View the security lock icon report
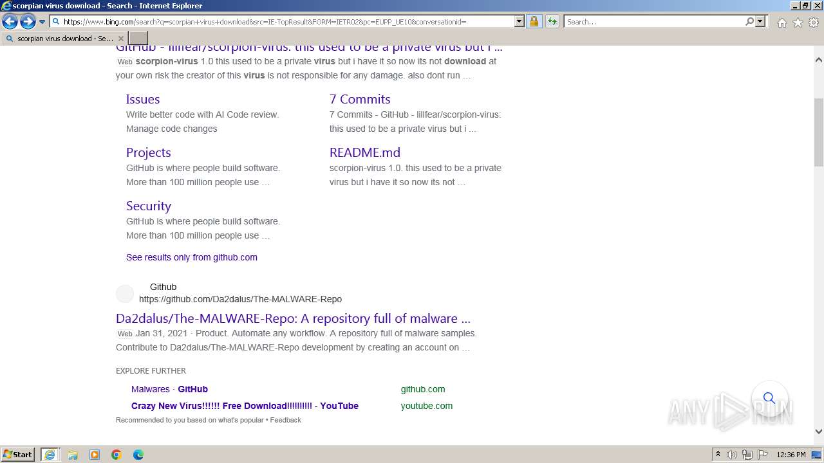 point(534,22)
